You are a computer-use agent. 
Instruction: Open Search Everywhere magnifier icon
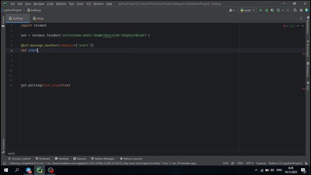coord(295,10)
